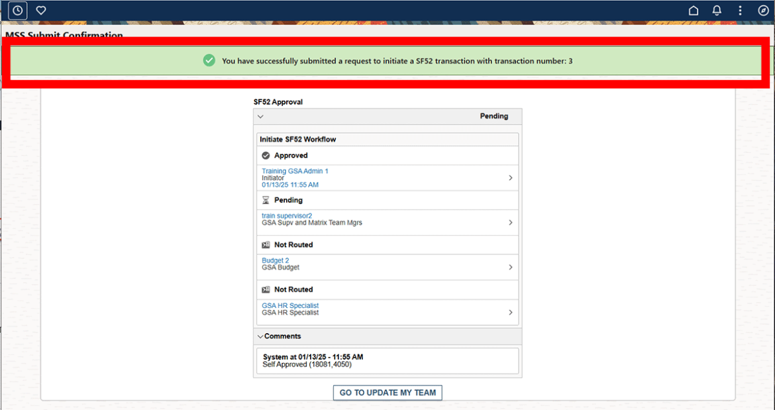Screen dimensions: 775x410
Task: Open recently visited items via clock icon
Action: tap(17, 10)
